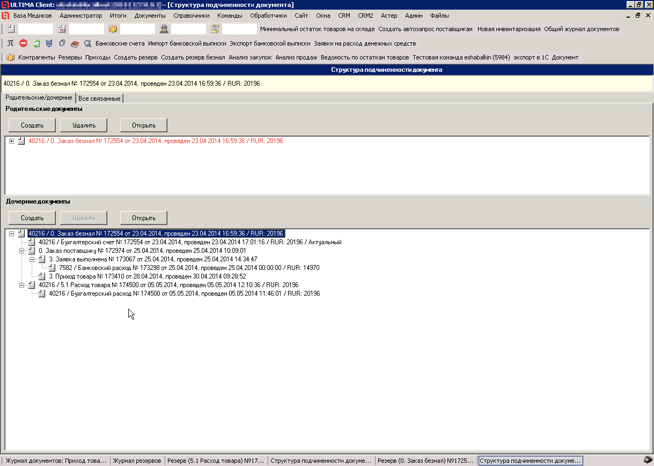Click the gear head icon in the second toolbar

click(x=62, y=43)
